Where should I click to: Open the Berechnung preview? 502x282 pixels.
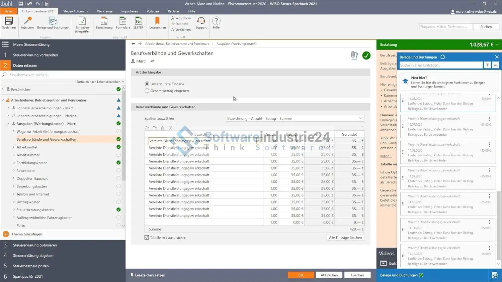click(x=104, y=21)
